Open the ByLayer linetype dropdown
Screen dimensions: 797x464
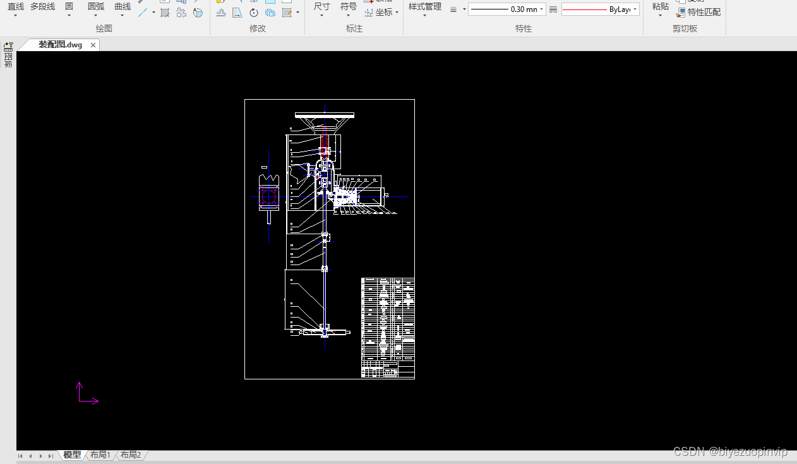[x=601, y=9]
